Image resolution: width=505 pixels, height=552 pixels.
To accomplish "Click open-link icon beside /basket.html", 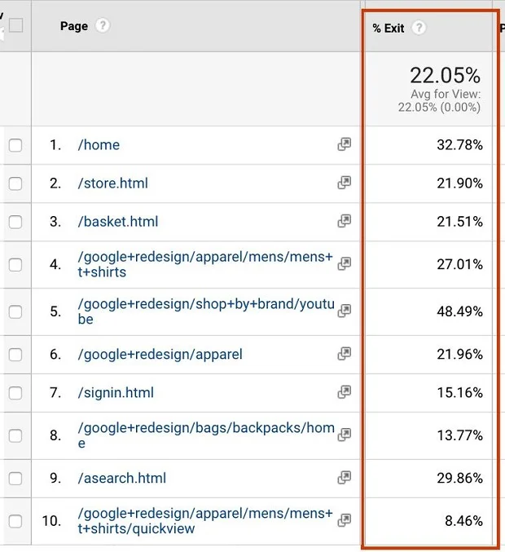I will pos(344,221).
